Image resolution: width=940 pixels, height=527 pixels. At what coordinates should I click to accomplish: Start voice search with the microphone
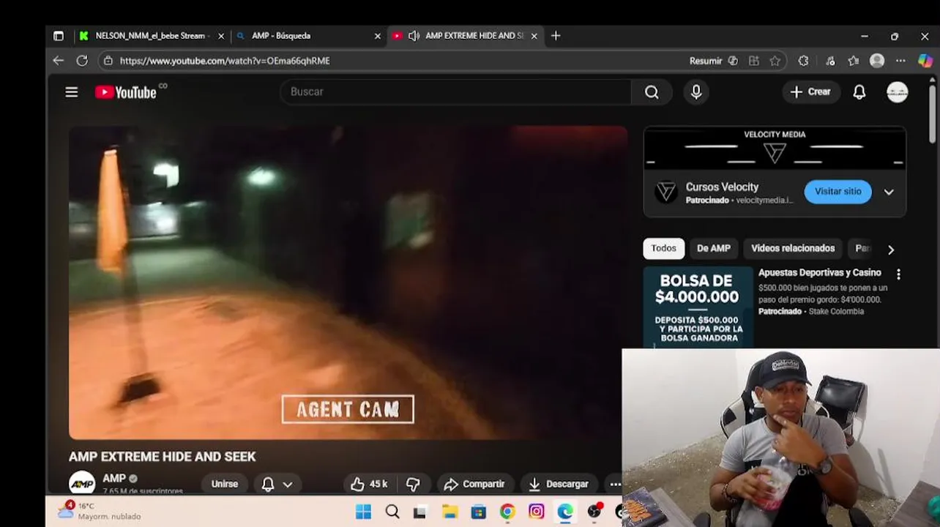click(696, 92)
